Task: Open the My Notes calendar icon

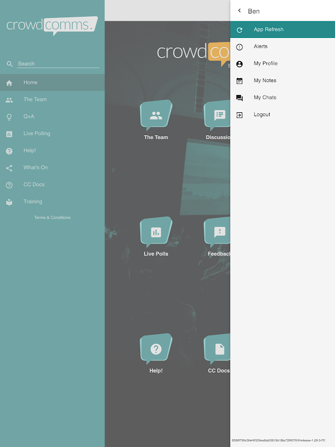Action: coord(240,81)
